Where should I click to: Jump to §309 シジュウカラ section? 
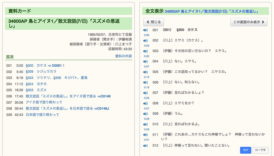point(41,71)
